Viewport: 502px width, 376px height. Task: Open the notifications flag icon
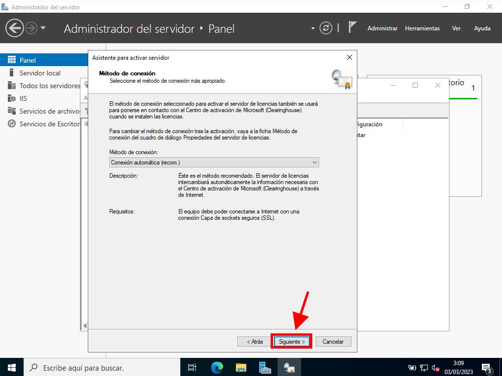click(x=352, y=27)
